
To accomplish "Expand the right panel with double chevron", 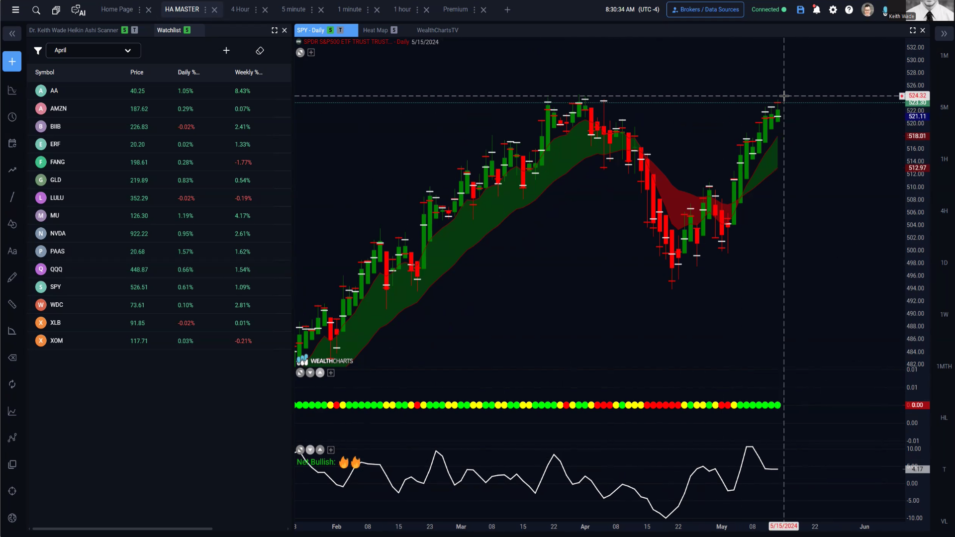I will click(x=944, y=34).
